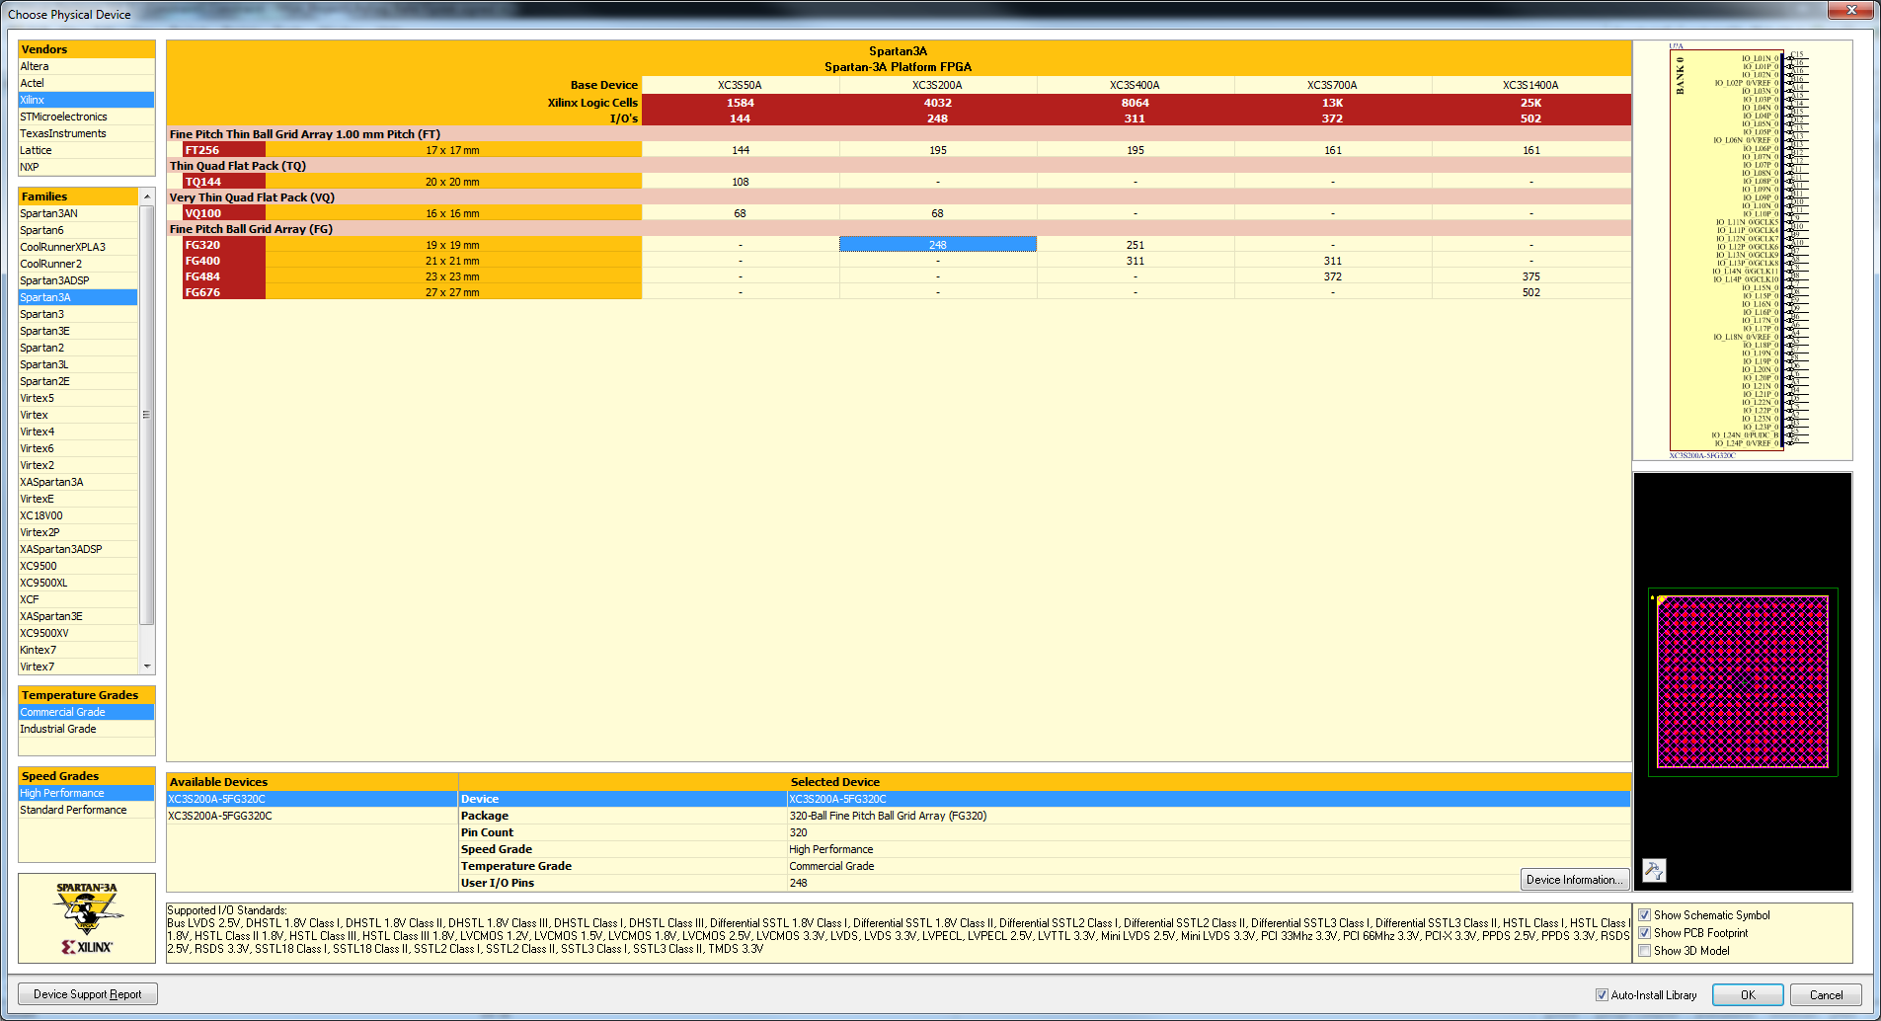Confirm device choice with OK
The image size is (1881, 1021).
(1747, 994)
